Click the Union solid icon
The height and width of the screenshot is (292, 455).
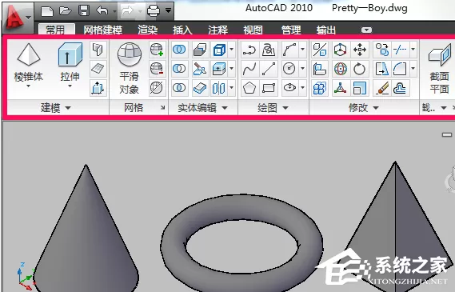click(x=179, y=50)
